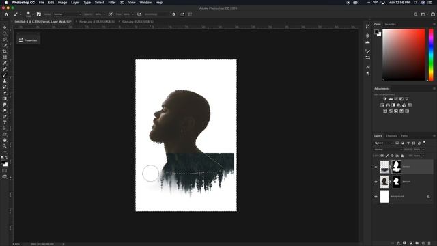Select the Eraser tool
Image resolution: width=437 pixels, height=246 pixels.
click(x=5, y=93)
